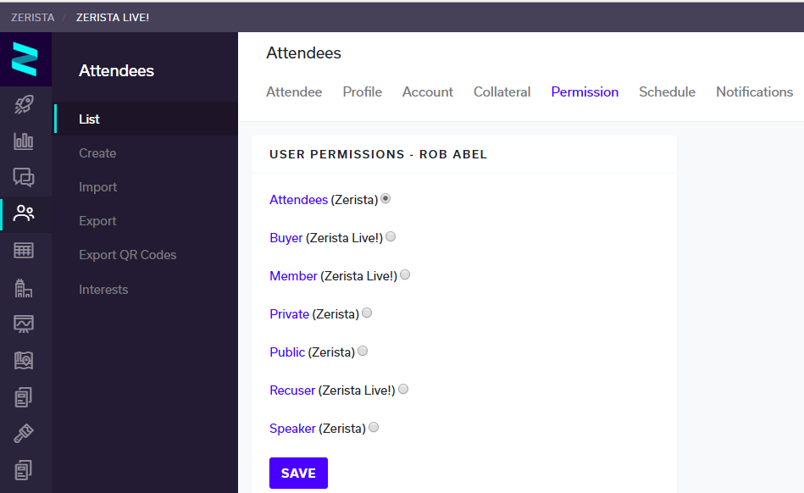The width and height of the screenshot is (804, 493).
Task: Switch to the Collateral tab
Action: pyautogui.click(x=502, y=91)
